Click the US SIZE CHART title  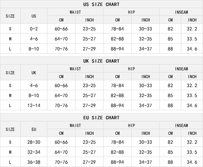101,4
